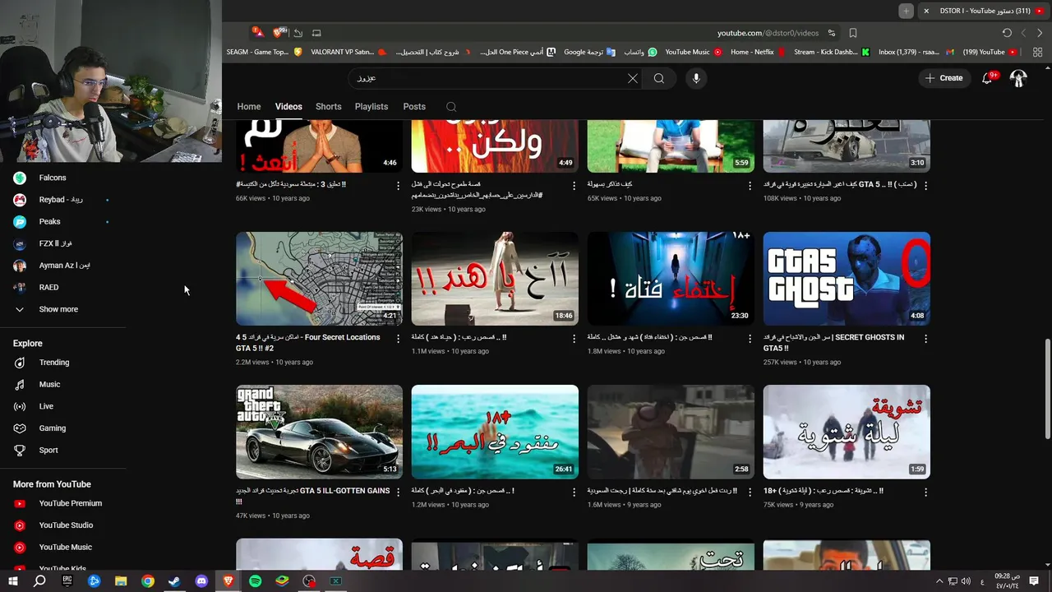Search within channel using magnifier icon
Screen dimensions: 1052x592
click(451, 107)
